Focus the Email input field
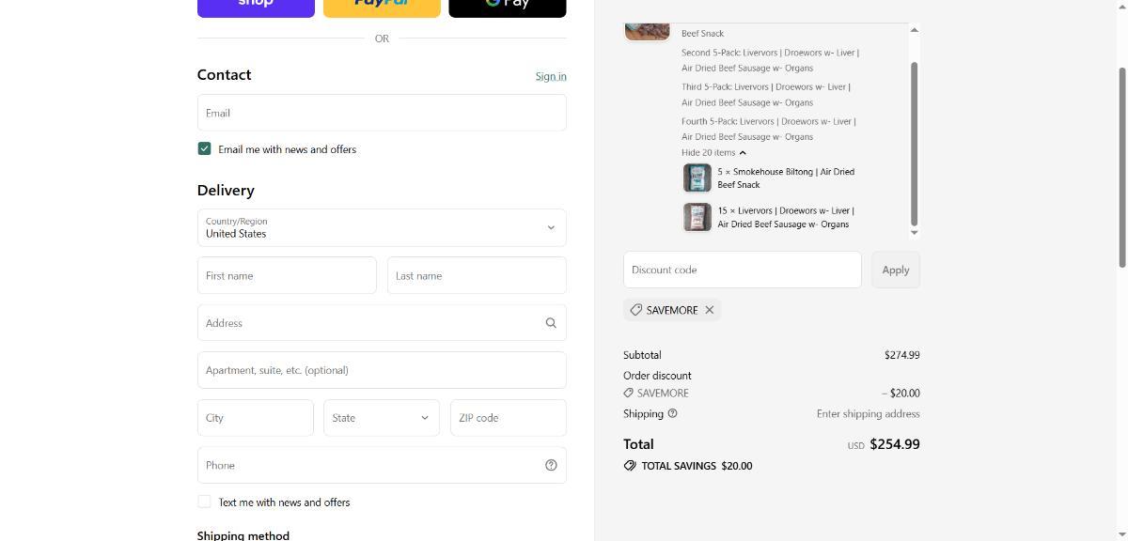The height and width of the screenshot is (541, 1128). 382,113
